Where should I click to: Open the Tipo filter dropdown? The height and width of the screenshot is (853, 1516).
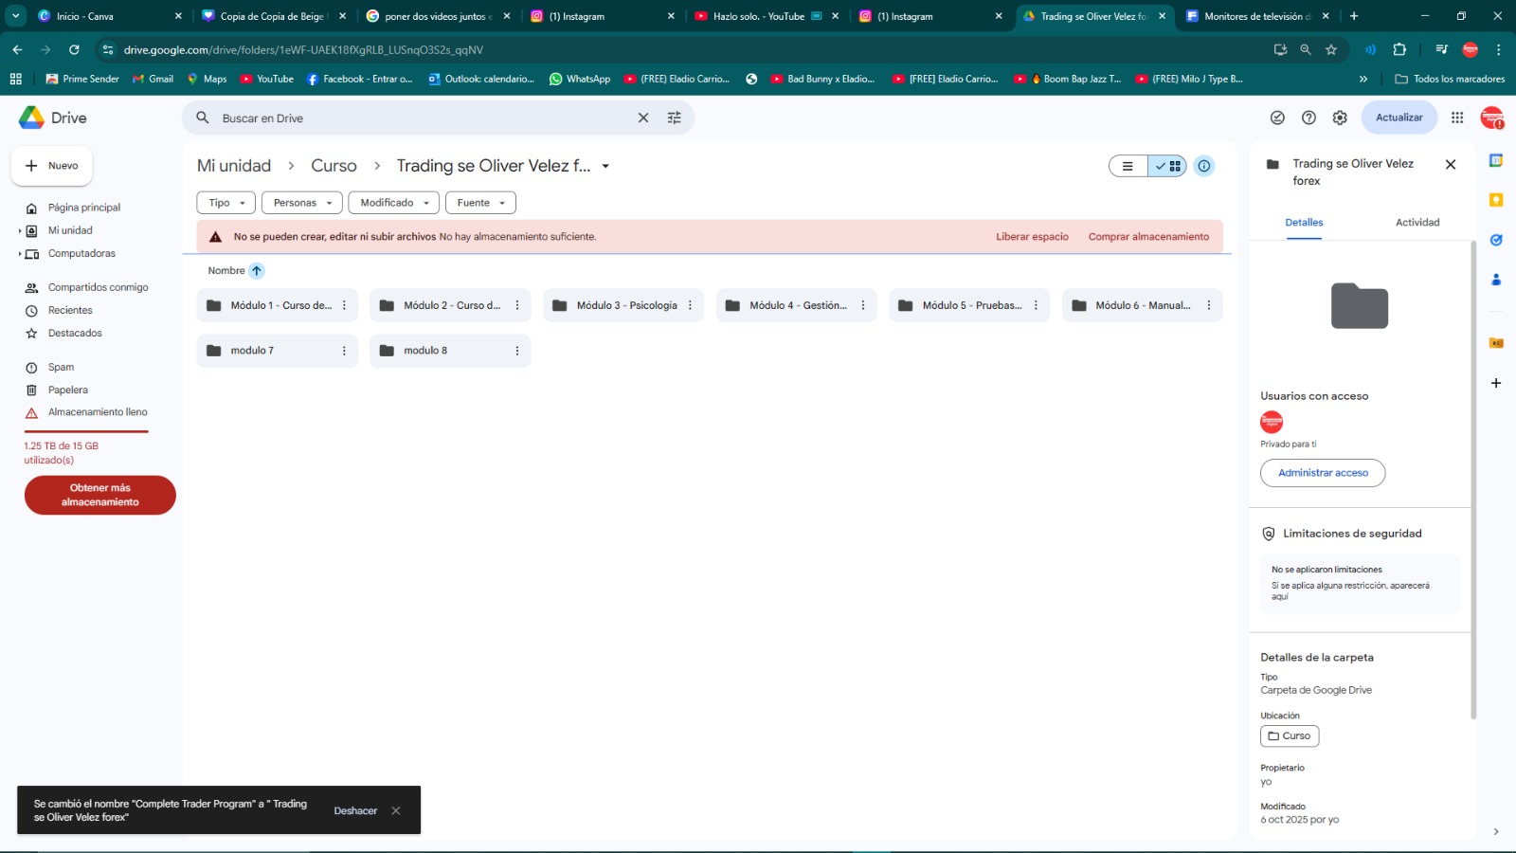click(226, 203)
